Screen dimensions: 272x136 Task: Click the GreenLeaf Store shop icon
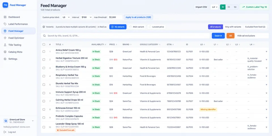pos(6,121)
